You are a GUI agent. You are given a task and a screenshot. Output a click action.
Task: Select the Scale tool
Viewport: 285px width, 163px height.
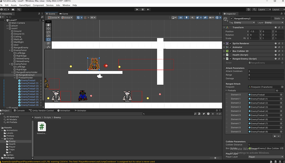click(48, 36)
